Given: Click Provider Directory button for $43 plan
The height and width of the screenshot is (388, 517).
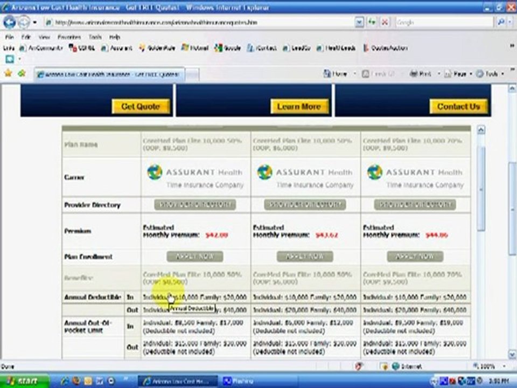Looking at the screenshot, I should point(305,205).
